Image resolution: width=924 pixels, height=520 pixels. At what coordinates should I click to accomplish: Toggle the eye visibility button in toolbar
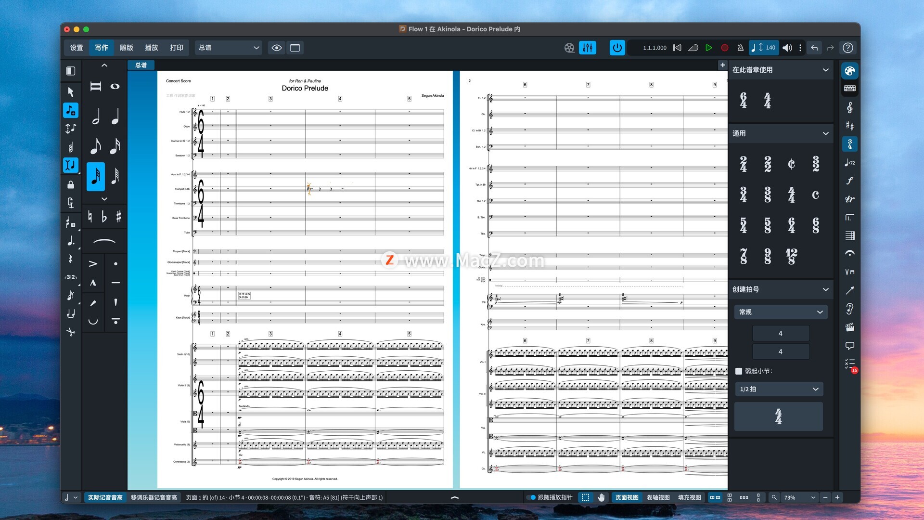pos(277,48)
